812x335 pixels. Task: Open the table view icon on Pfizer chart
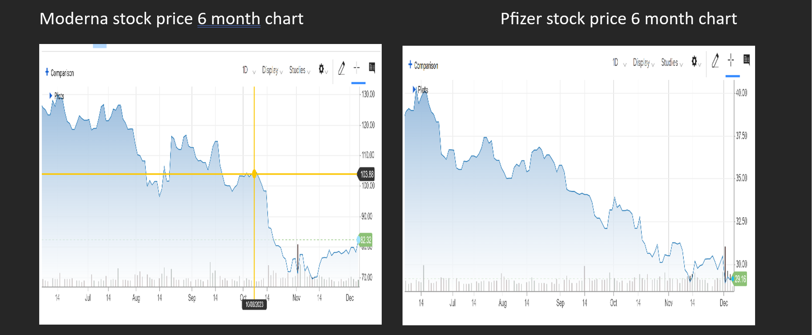pos(746,60)
